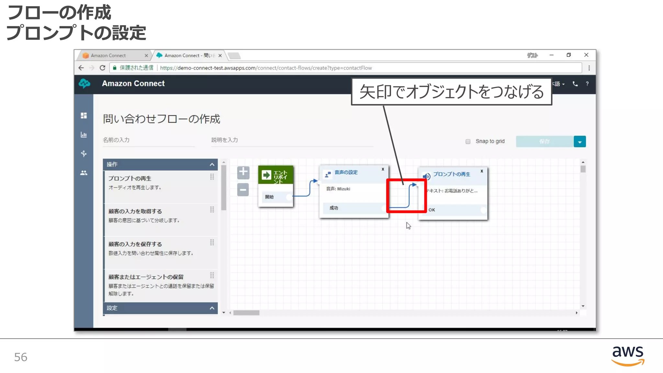This screenshot has height=373, width=663.
Task: Close the second Amazon Connect browser tab
Action: pos(220,56)
